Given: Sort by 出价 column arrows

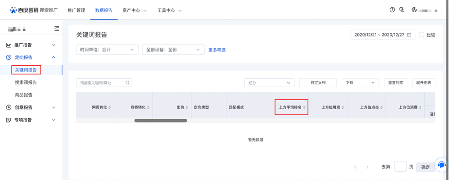Looking at the screenshot, I should (187, 108).
